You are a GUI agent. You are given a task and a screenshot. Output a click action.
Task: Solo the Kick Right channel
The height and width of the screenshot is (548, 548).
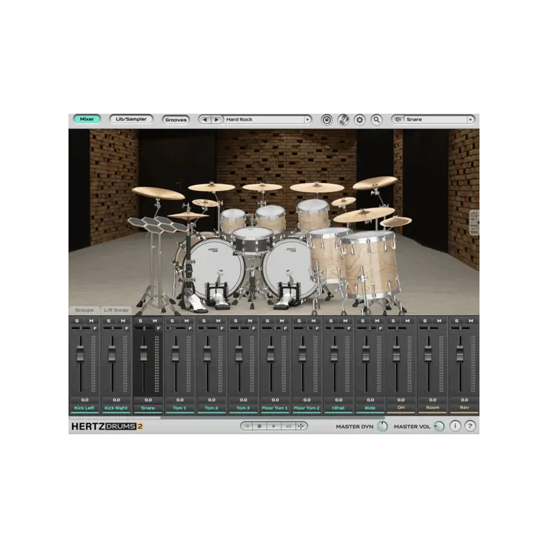pos(109,321)
